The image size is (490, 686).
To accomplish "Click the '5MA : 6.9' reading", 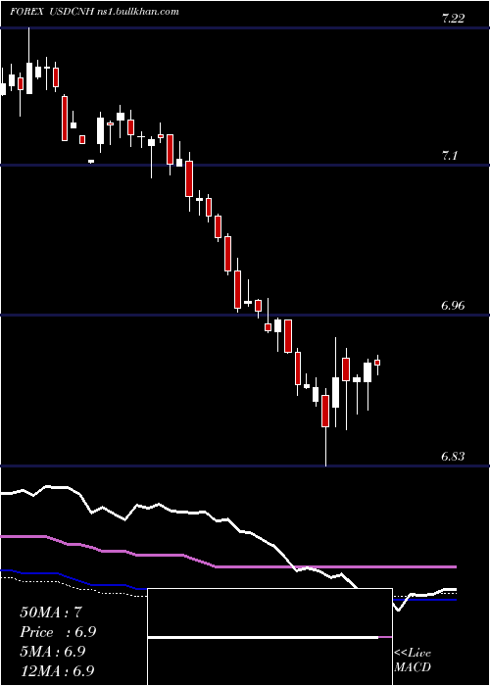I will click(x=53, y=651).
